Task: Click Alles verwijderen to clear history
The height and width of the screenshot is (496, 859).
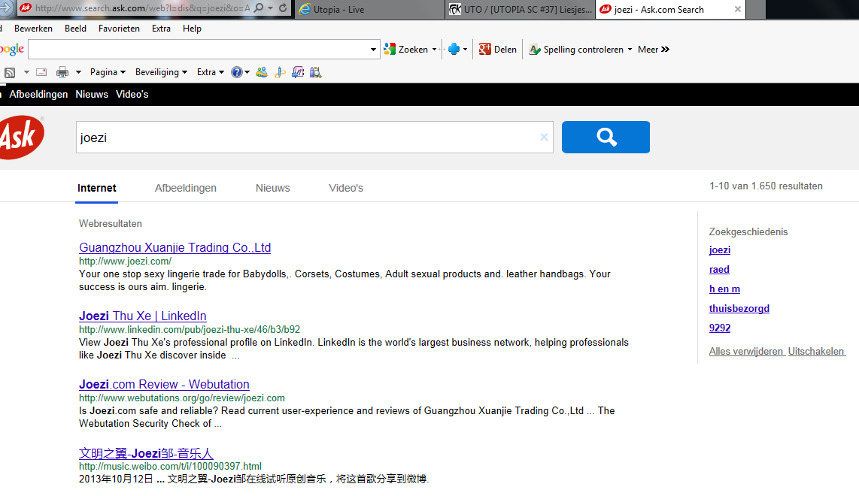Action: pyautogui.click(x=746, y=352)
